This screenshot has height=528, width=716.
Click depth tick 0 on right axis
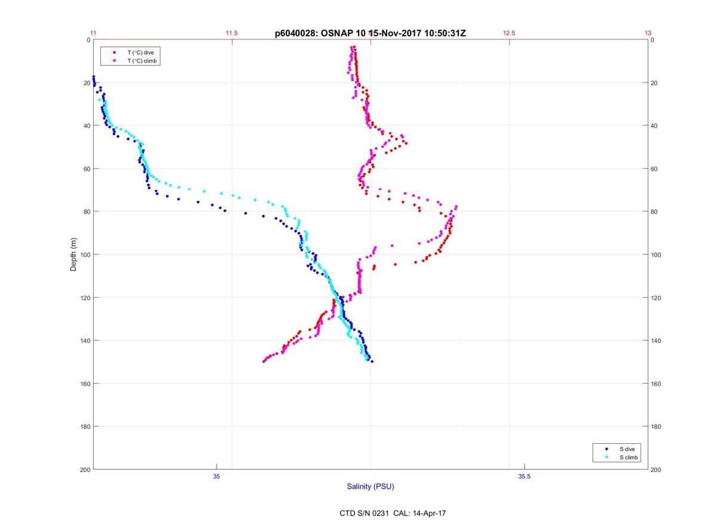653,40
